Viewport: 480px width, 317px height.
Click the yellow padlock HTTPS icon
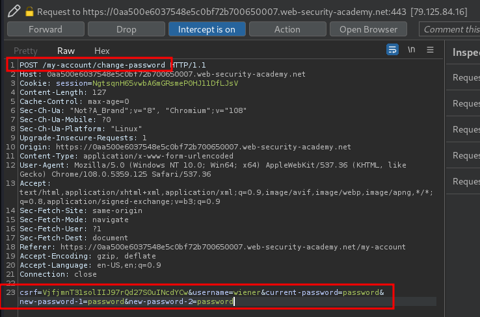(29, 12)
